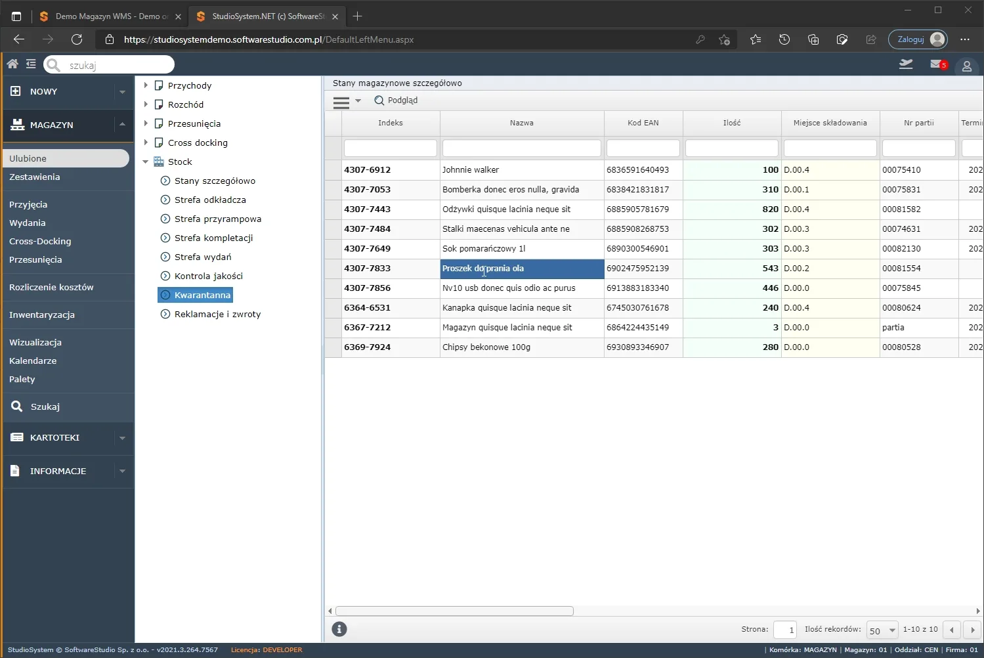This screenshot has height=658, width=984.
Task: Click the arrow icon beside Stany szczegółowo
Action: [x=165, y=181]
